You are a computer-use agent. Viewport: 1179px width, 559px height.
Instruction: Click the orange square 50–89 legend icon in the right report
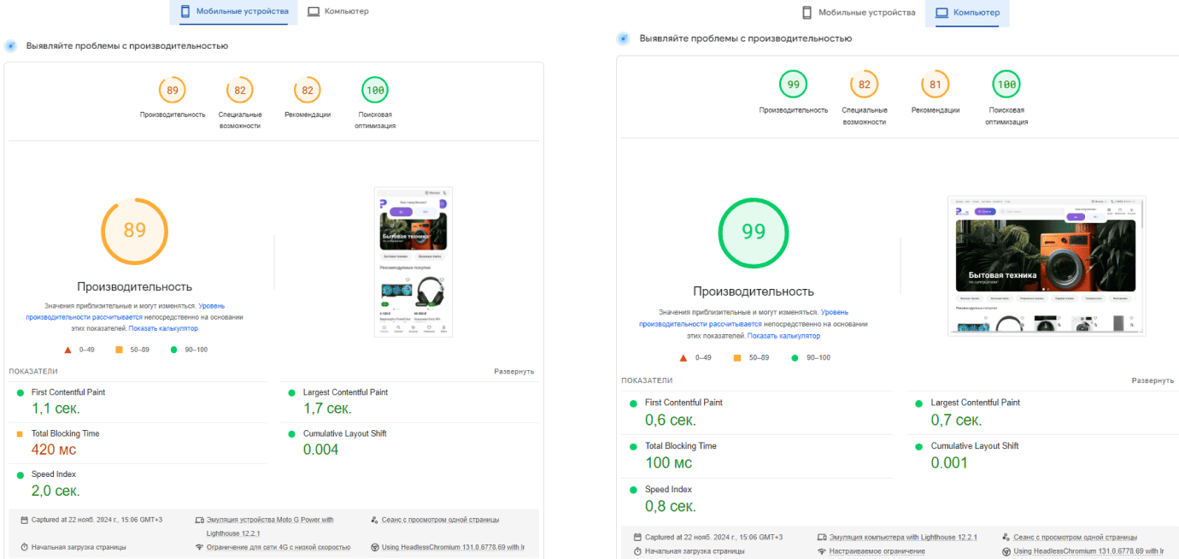(736, 358)
